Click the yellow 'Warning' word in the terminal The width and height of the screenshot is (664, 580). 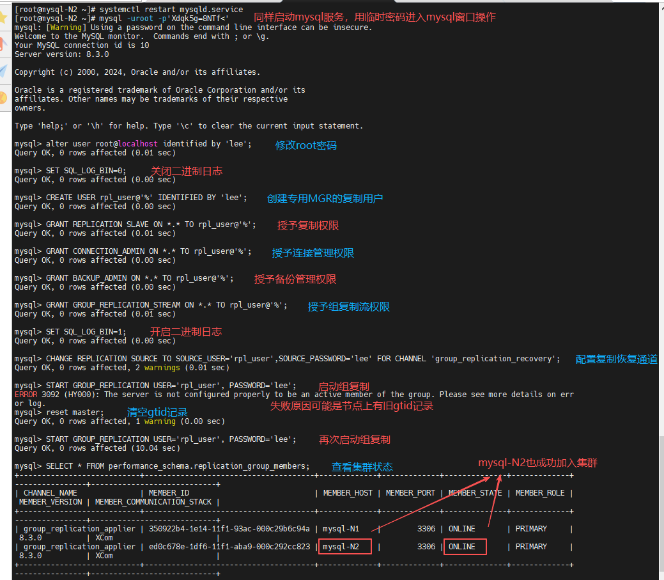[66, 27]
